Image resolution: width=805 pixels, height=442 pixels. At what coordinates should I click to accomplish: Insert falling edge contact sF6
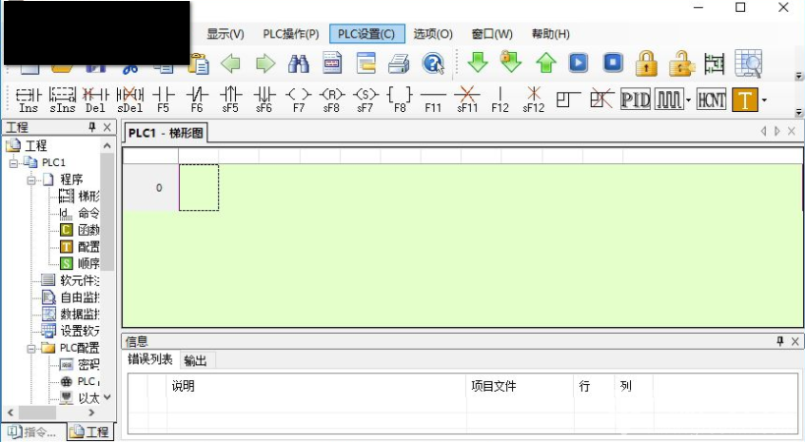point(264,99)
